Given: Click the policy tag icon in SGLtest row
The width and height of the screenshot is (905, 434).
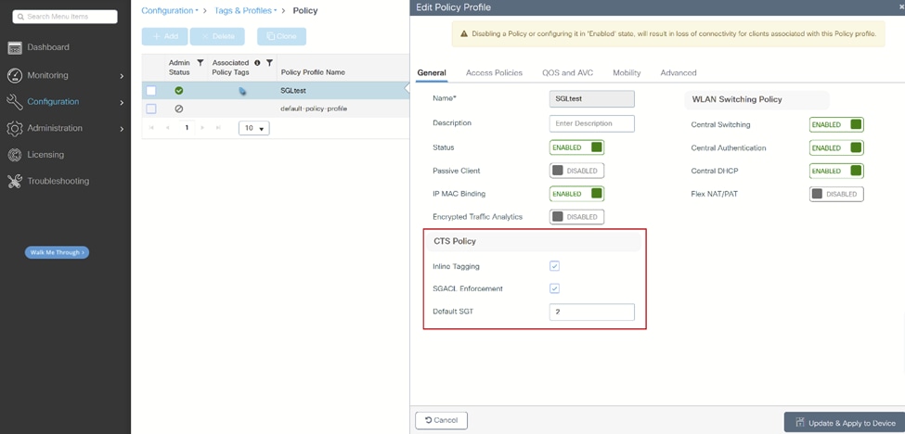Looking at the screenshot, I should click(242, 91).
